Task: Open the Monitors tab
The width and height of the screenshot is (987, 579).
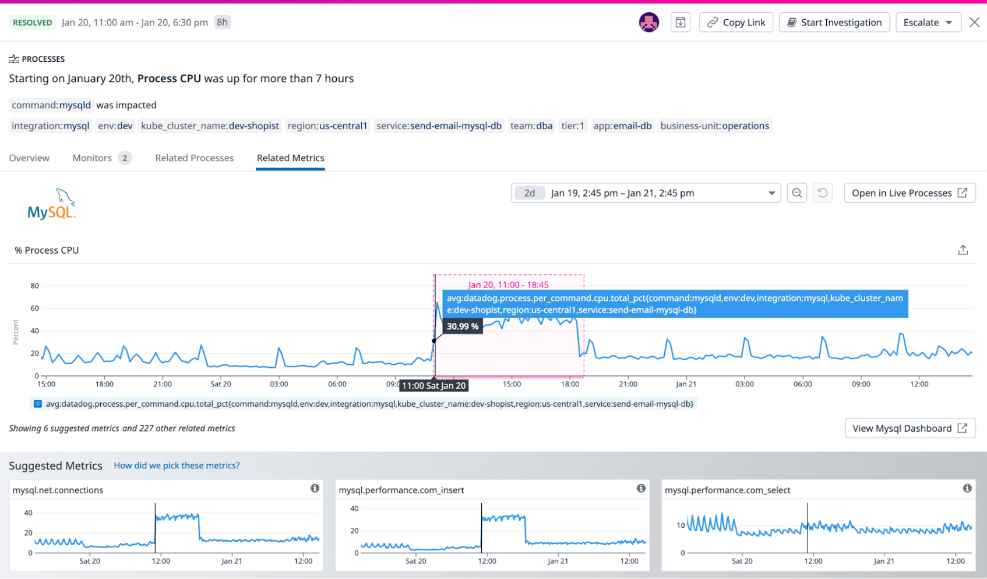Action: pos(91,158)
